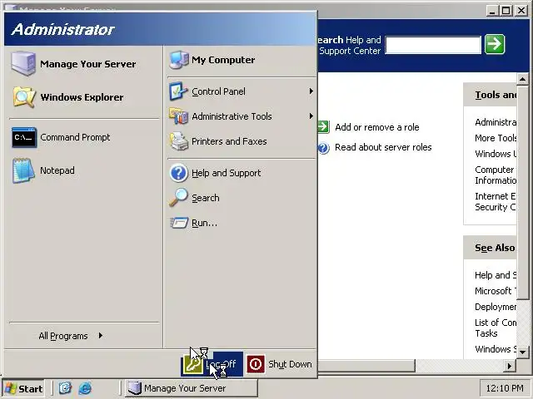The image size is (533, 399).
Task: Click the Add or remove a role link
Action: point(377,127)
